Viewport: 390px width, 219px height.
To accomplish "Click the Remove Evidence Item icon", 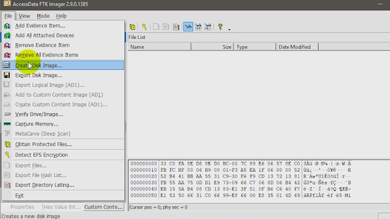I will pos(7,45).
